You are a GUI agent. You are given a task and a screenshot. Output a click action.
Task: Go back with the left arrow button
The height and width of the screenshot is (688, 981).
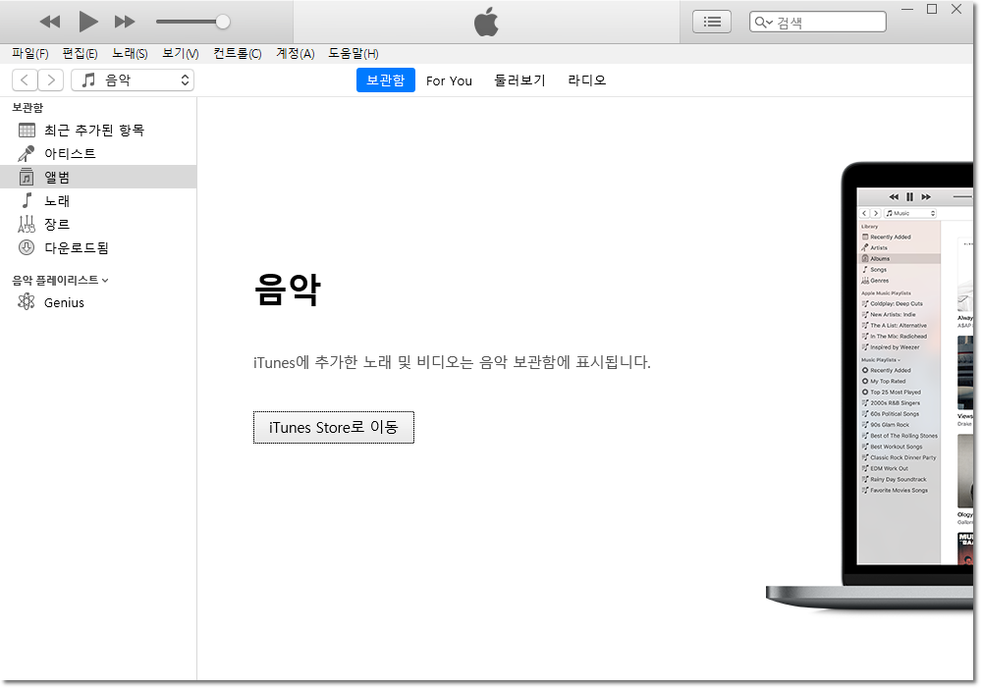(25, 80)
